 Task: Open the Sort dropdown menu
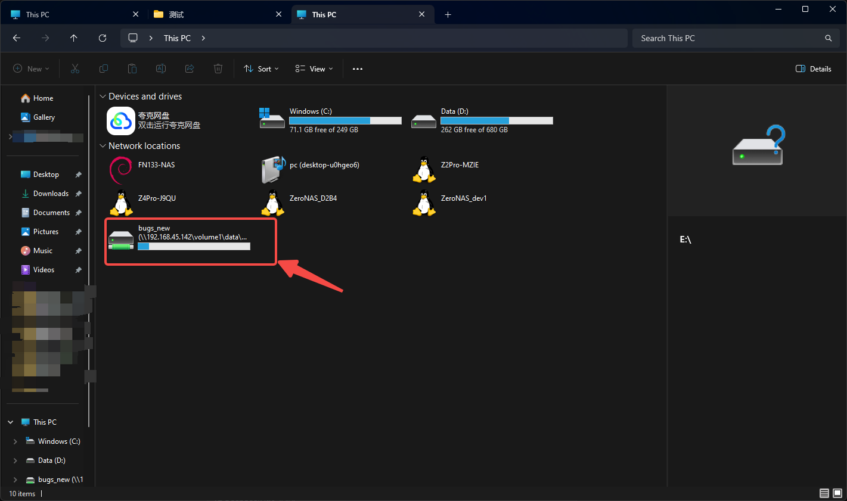tap(262, 69)
